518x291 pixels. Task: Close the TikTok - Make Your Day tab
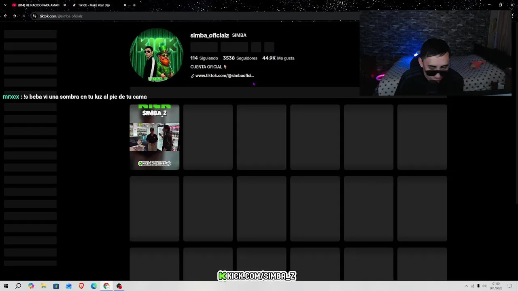click(x=125, y=5)
